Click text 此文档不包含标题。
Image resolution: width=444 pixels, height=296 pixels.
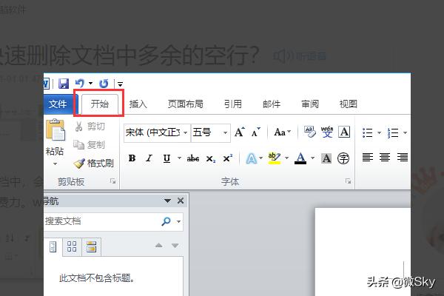(96, 278)
